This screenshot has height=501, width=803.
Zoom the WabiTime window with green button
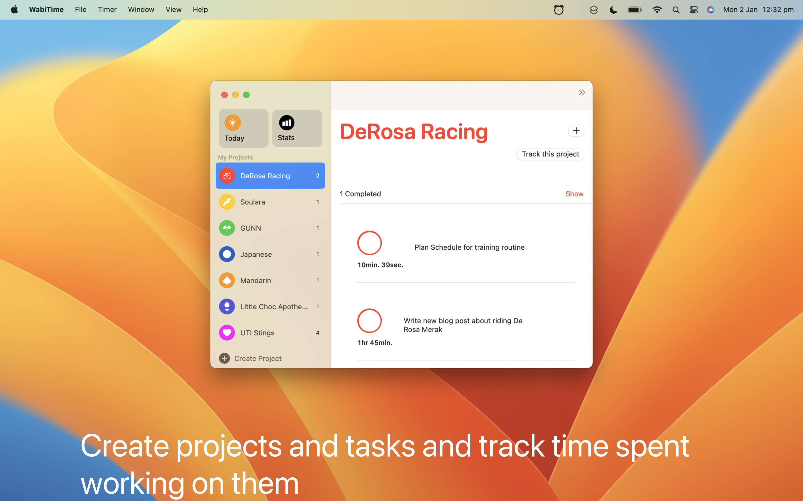246,95
